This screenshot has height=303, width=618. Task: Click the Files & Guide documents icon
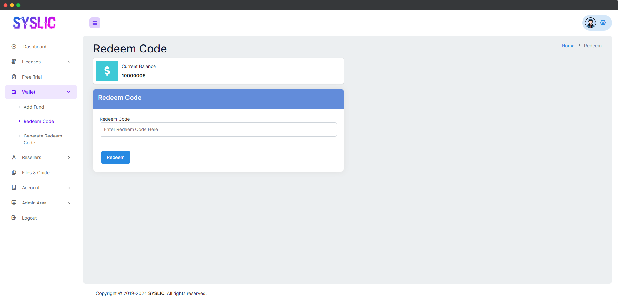click(x=14, y=172)
